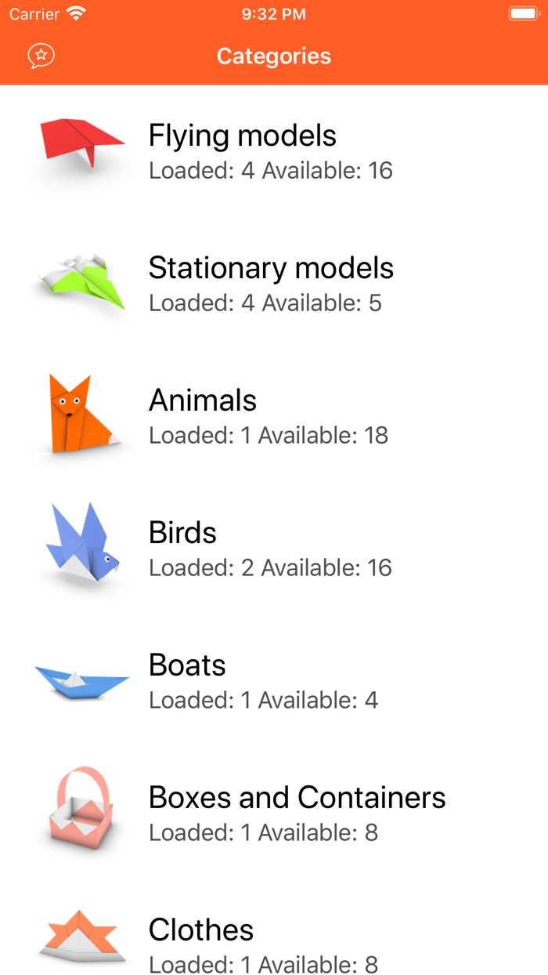Tap the star speech bubble review icon
This screenshot has width=548, height=975.
coord(41,56)
